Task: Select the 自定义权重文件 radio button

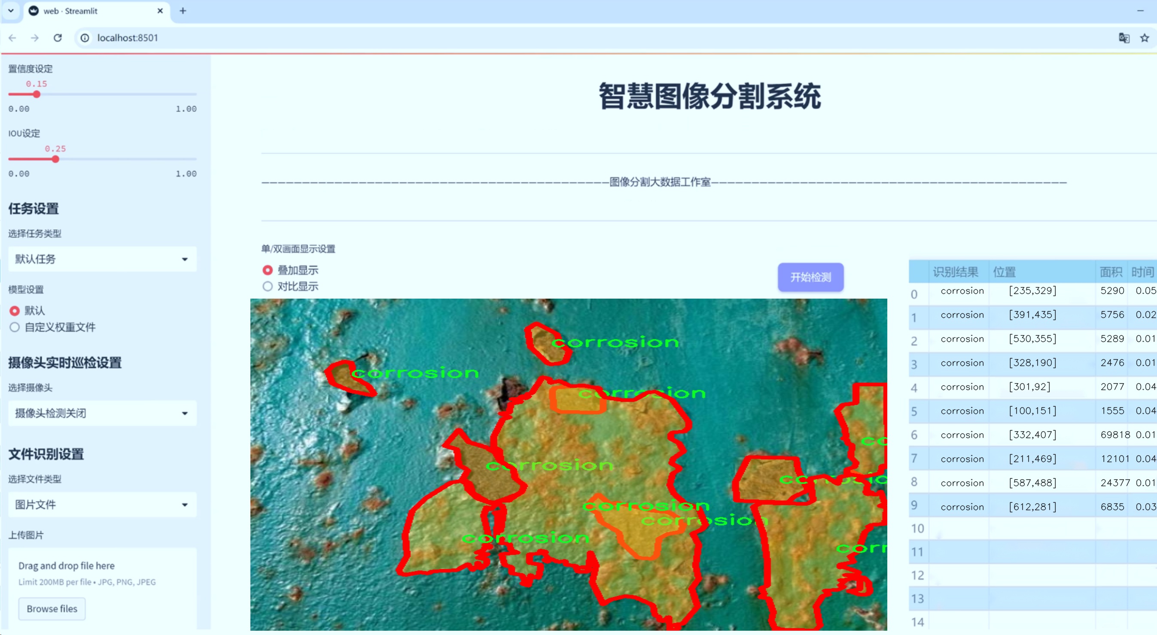Action: (x=15, y=327)
